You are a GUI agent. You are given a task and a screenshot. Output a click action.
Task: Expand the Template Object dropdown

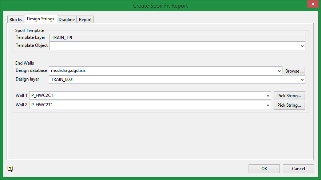coord(302,46)
